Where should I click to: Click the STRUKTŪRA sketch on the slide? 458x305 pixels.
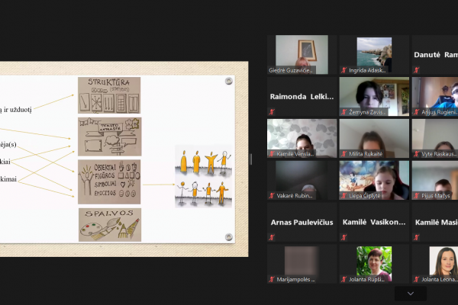click(109, 95)
